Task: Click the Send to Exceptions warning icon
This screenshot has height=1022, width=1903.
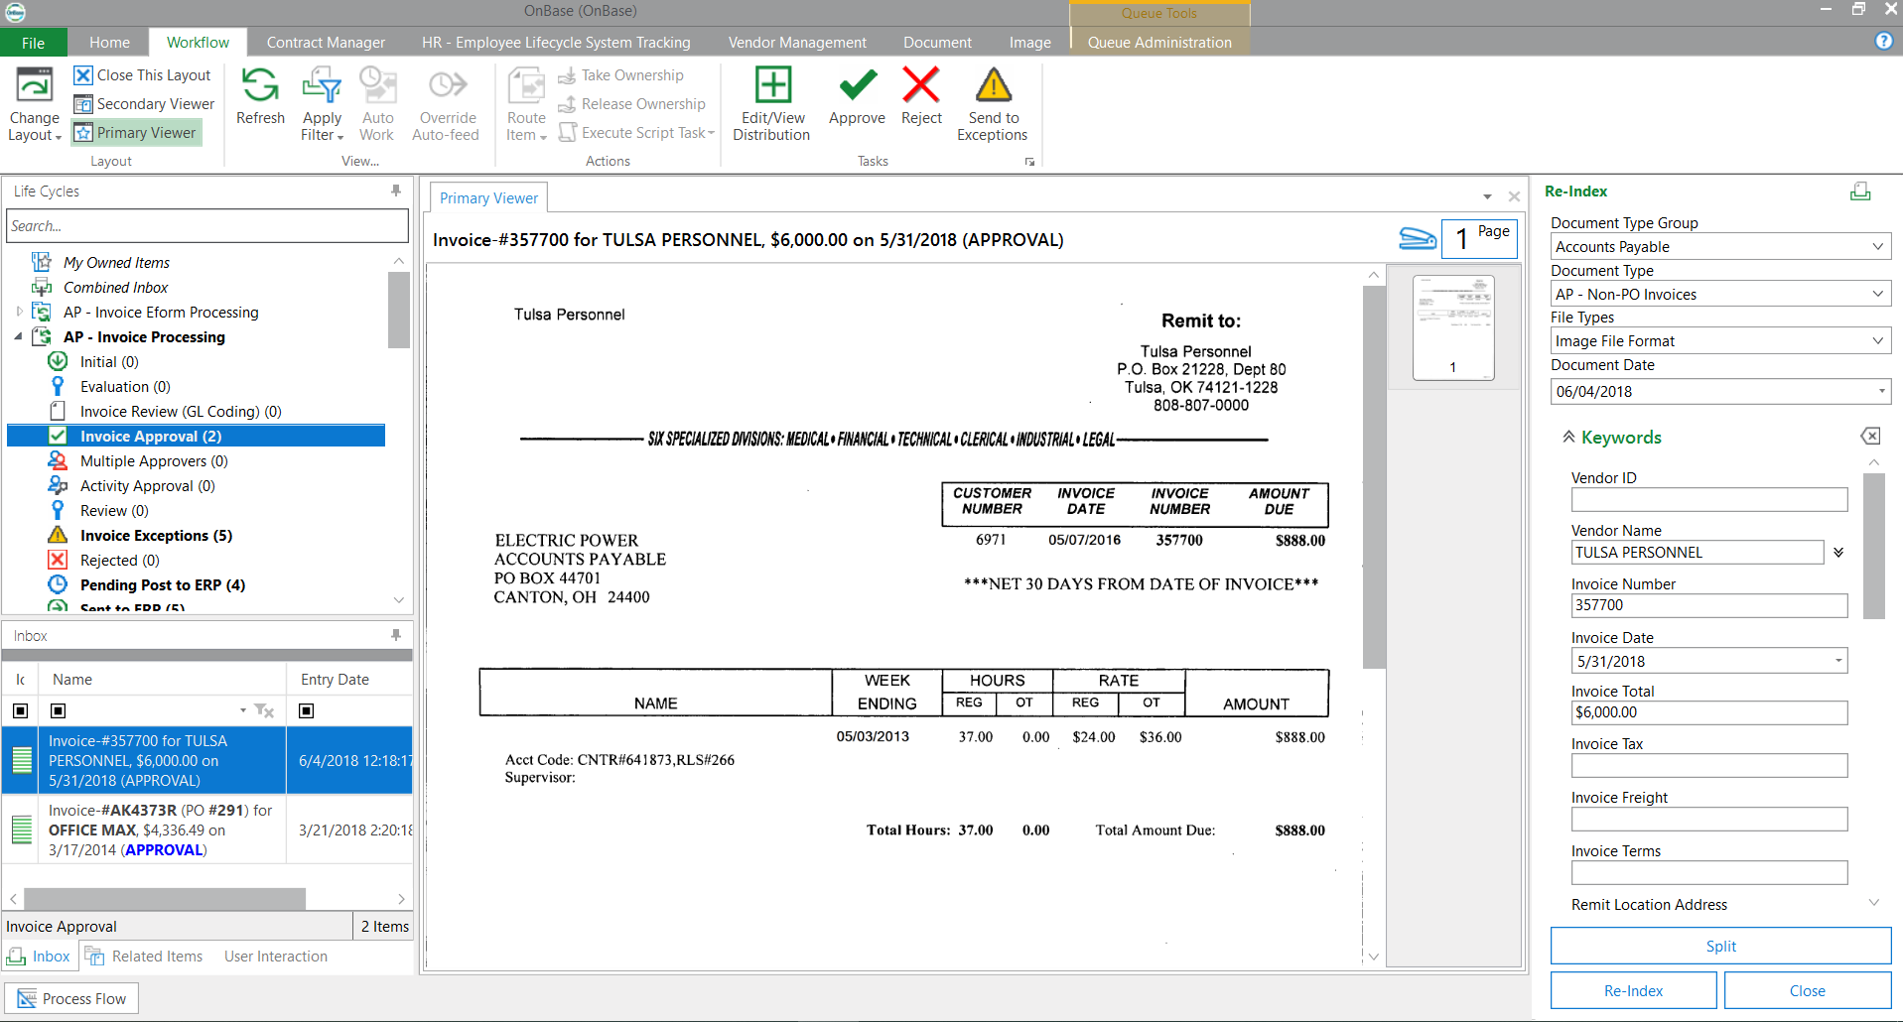Action: (993, 86)
